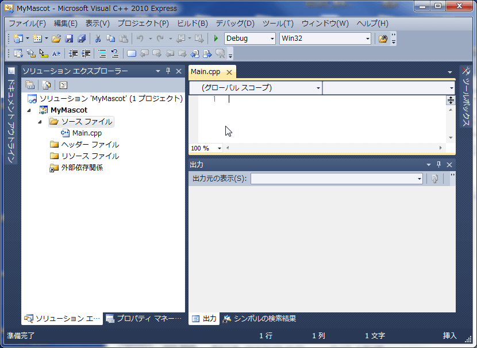Switch to the Property Manager tab

click(x=144, y=319)
